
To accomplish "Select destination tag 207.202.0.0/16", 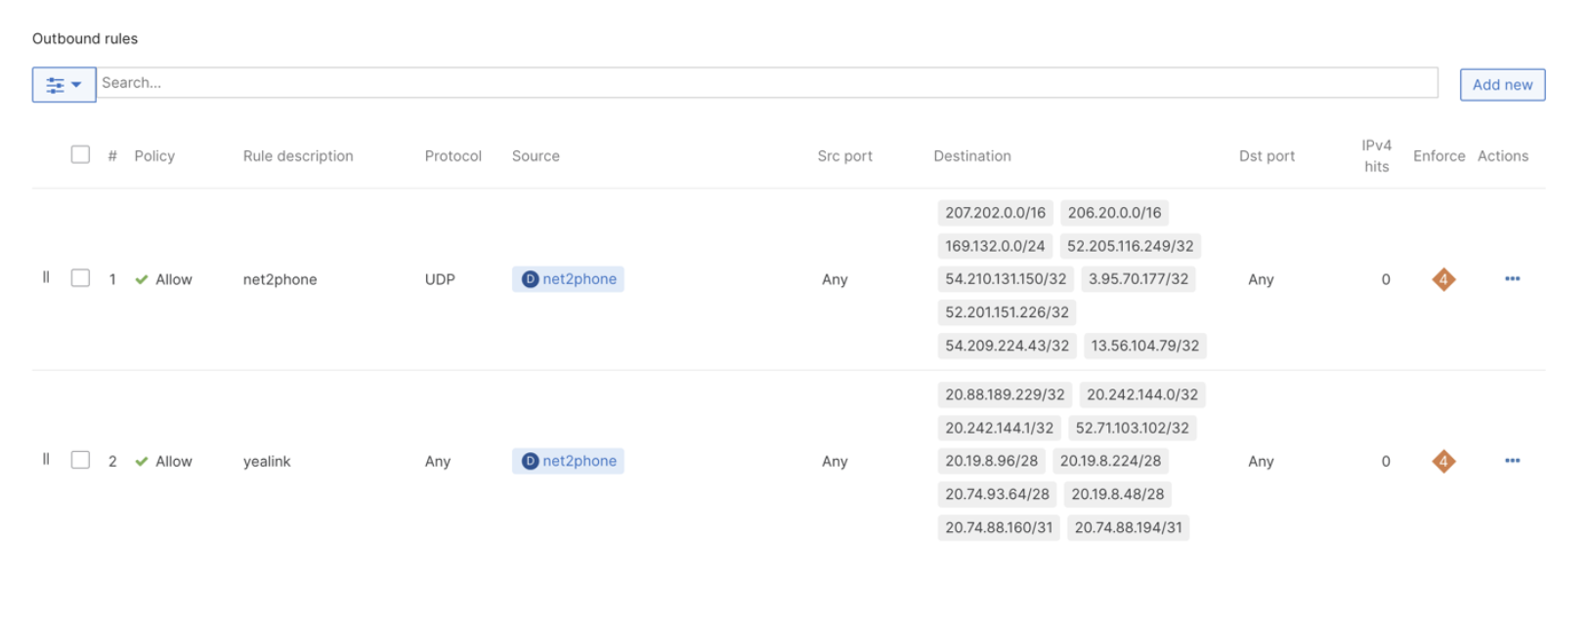I will (x=995, y=213).
